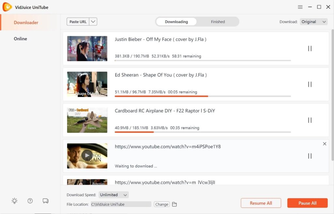Click the F22 Cardboard airplane thumbnail

(87, 120)
